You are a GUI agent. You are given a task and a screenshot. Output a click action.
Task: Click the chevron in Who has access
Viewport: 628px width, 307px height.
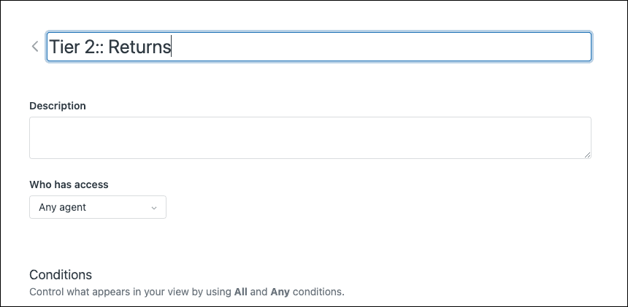(153, 208)
